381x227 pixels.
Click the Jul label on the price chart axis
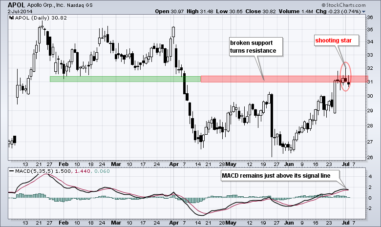[x=345, y=165]
